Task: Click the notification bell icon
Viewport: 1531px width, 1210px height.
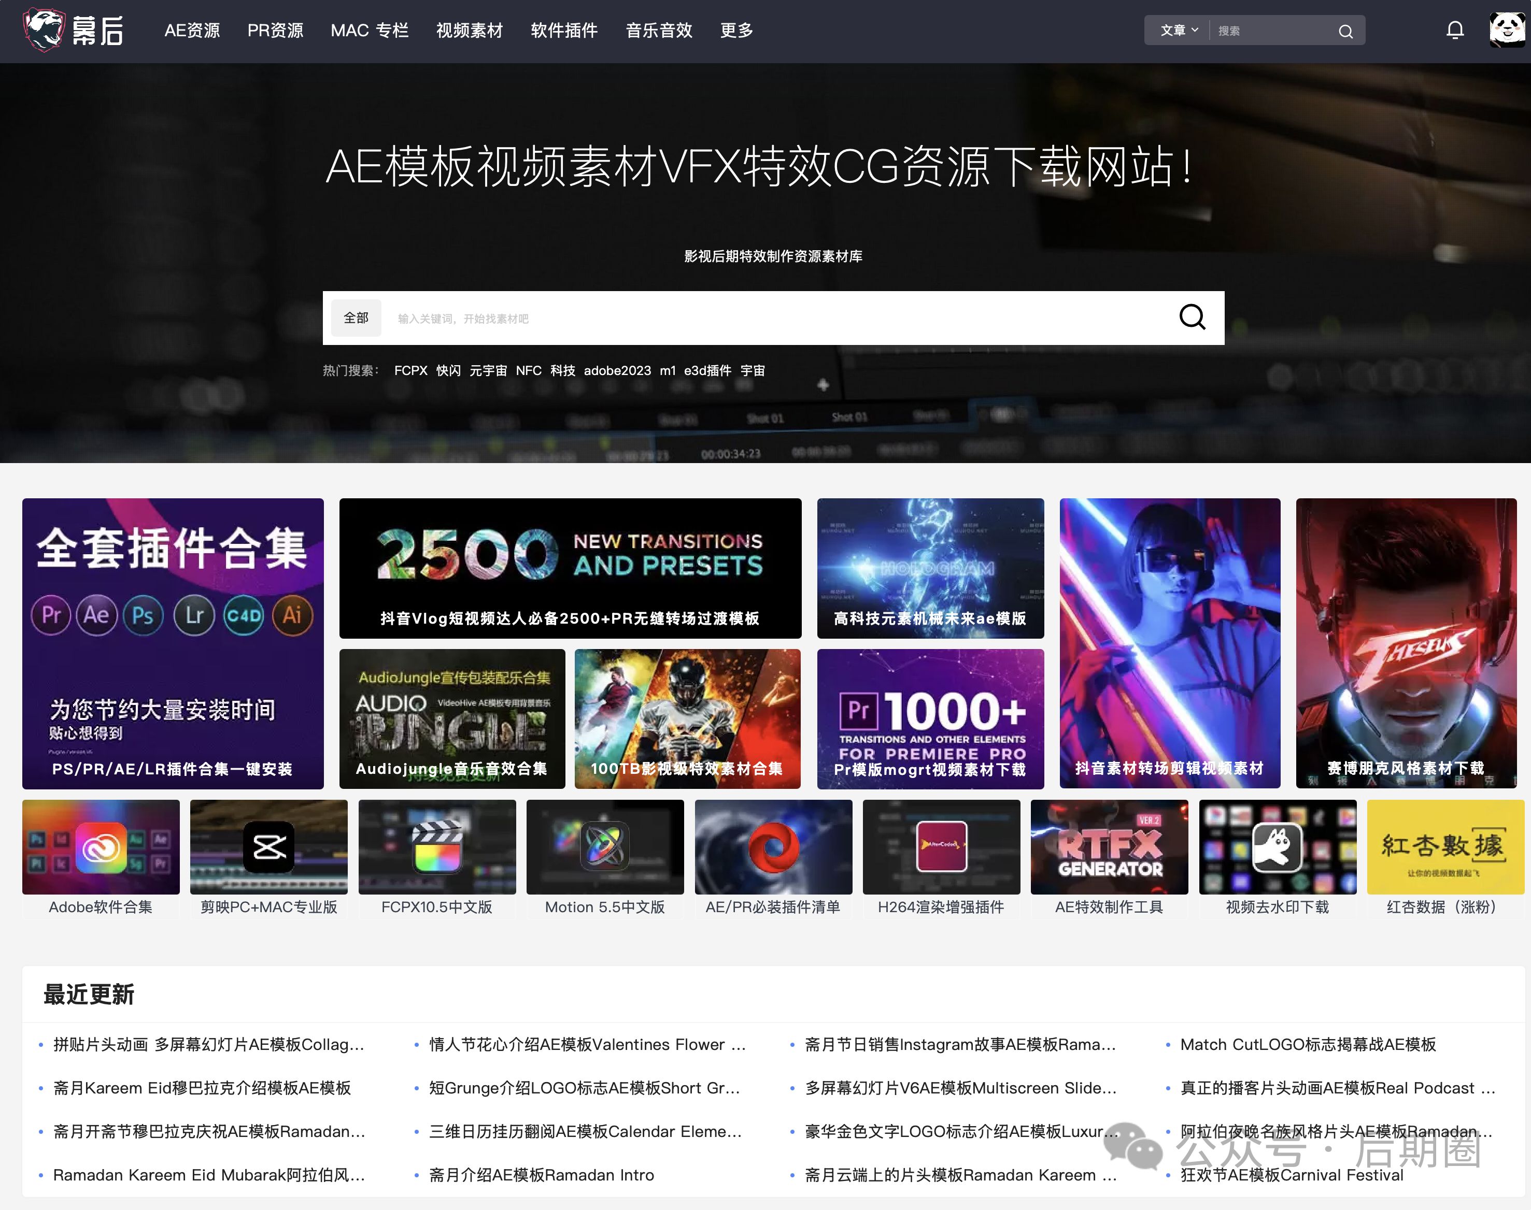Action: click(1454, 31)
